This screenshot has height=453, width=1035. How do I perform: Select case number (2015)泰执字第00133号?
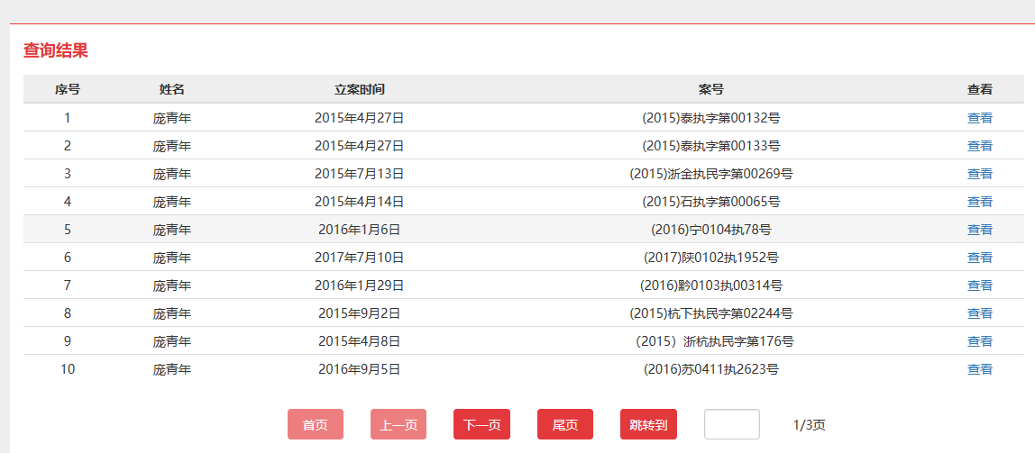click(711, 147)
